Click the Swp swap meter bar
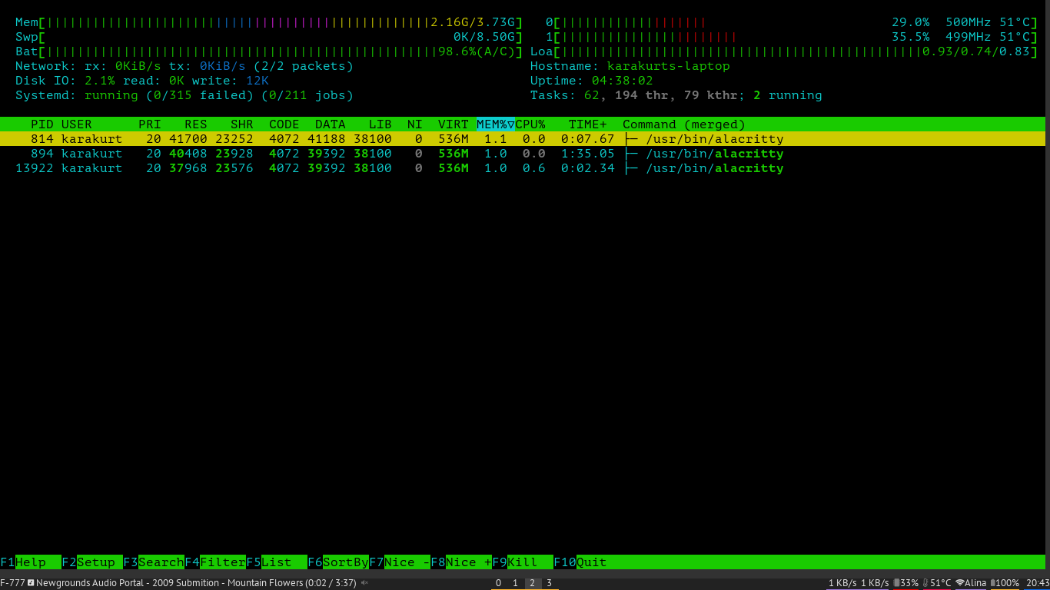The image size is (1050, 590). [269, 37]
